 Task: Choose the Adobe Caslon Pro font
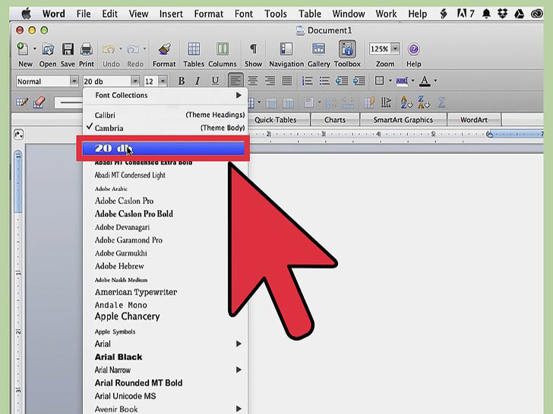[124, 201]
